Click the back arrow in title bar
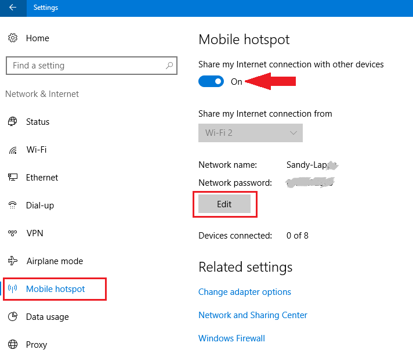This screenshot has width=413, height=357. click(x=13, y=8)
